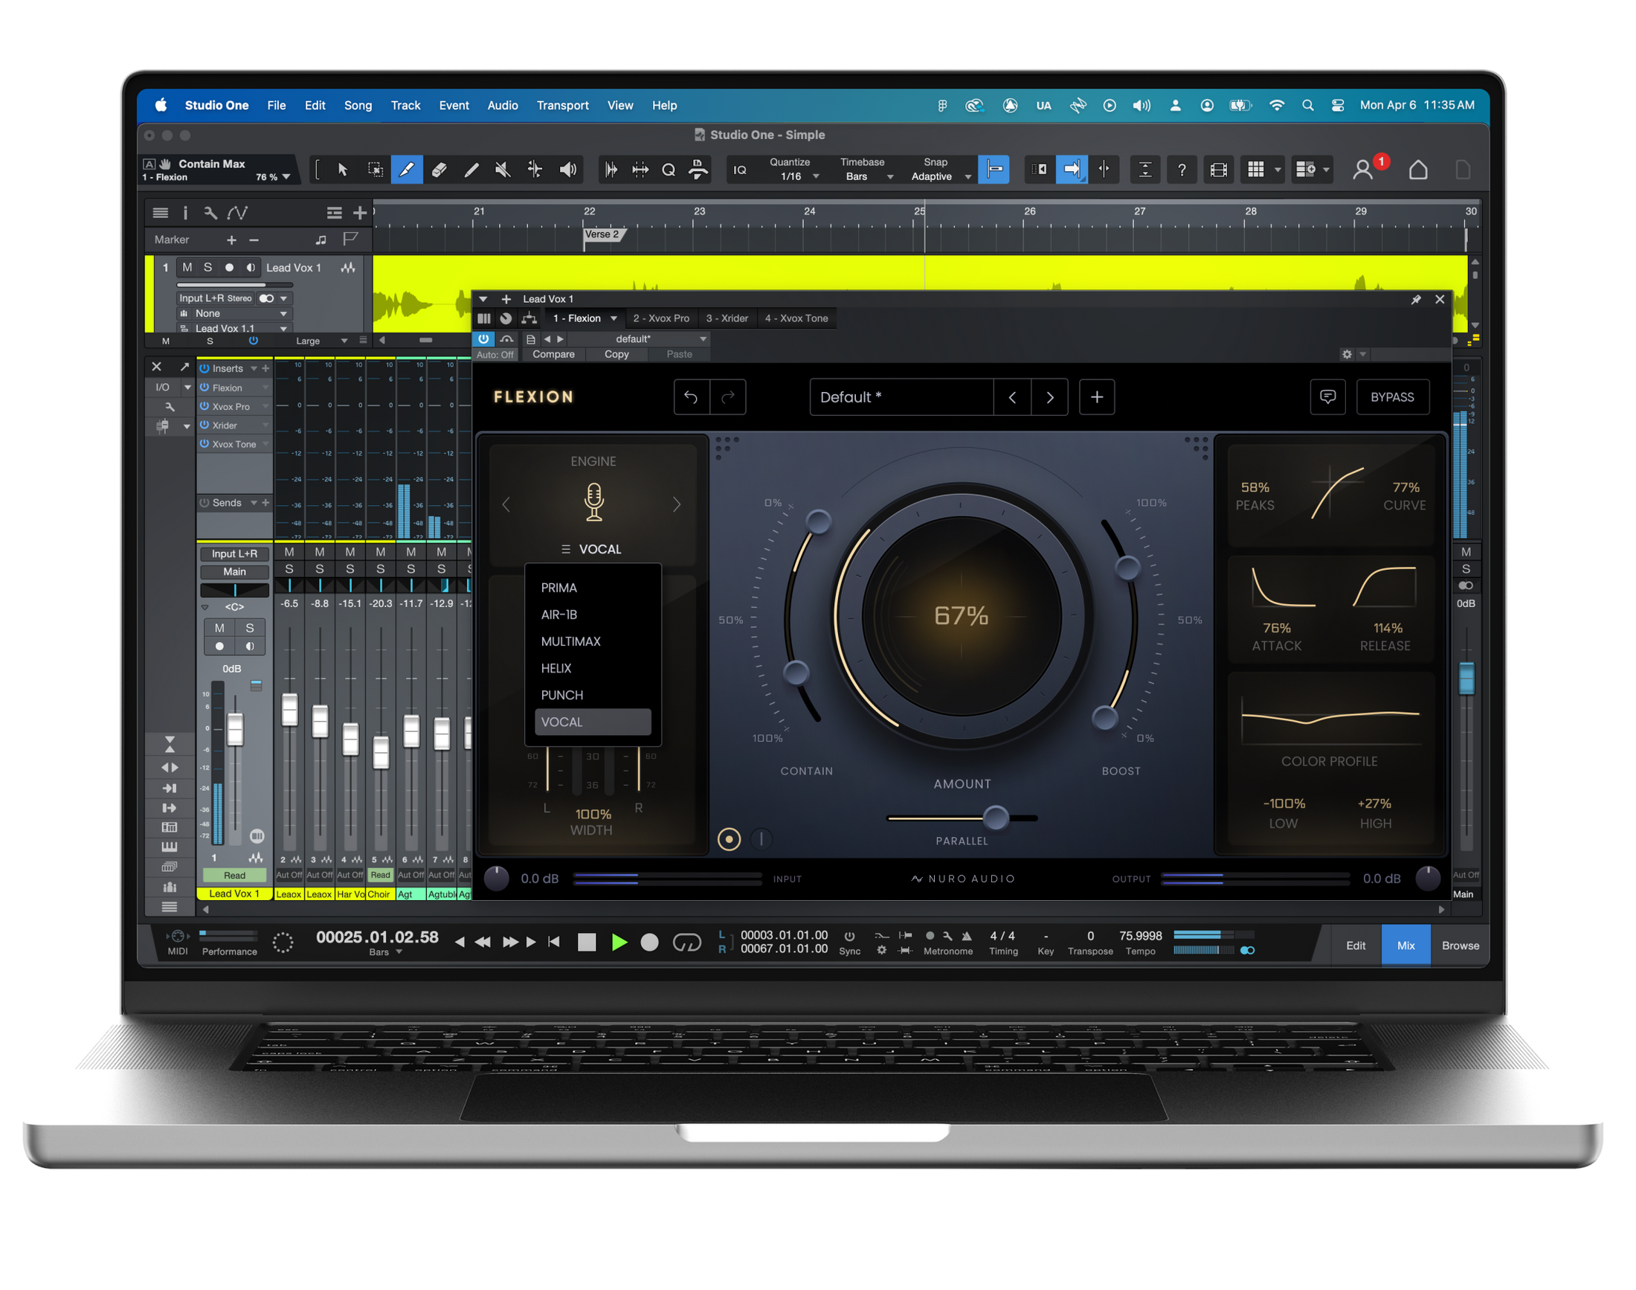Open the Edit view
Viewport: 1636px width, 1290px height.
click(x=1355, y=946)
